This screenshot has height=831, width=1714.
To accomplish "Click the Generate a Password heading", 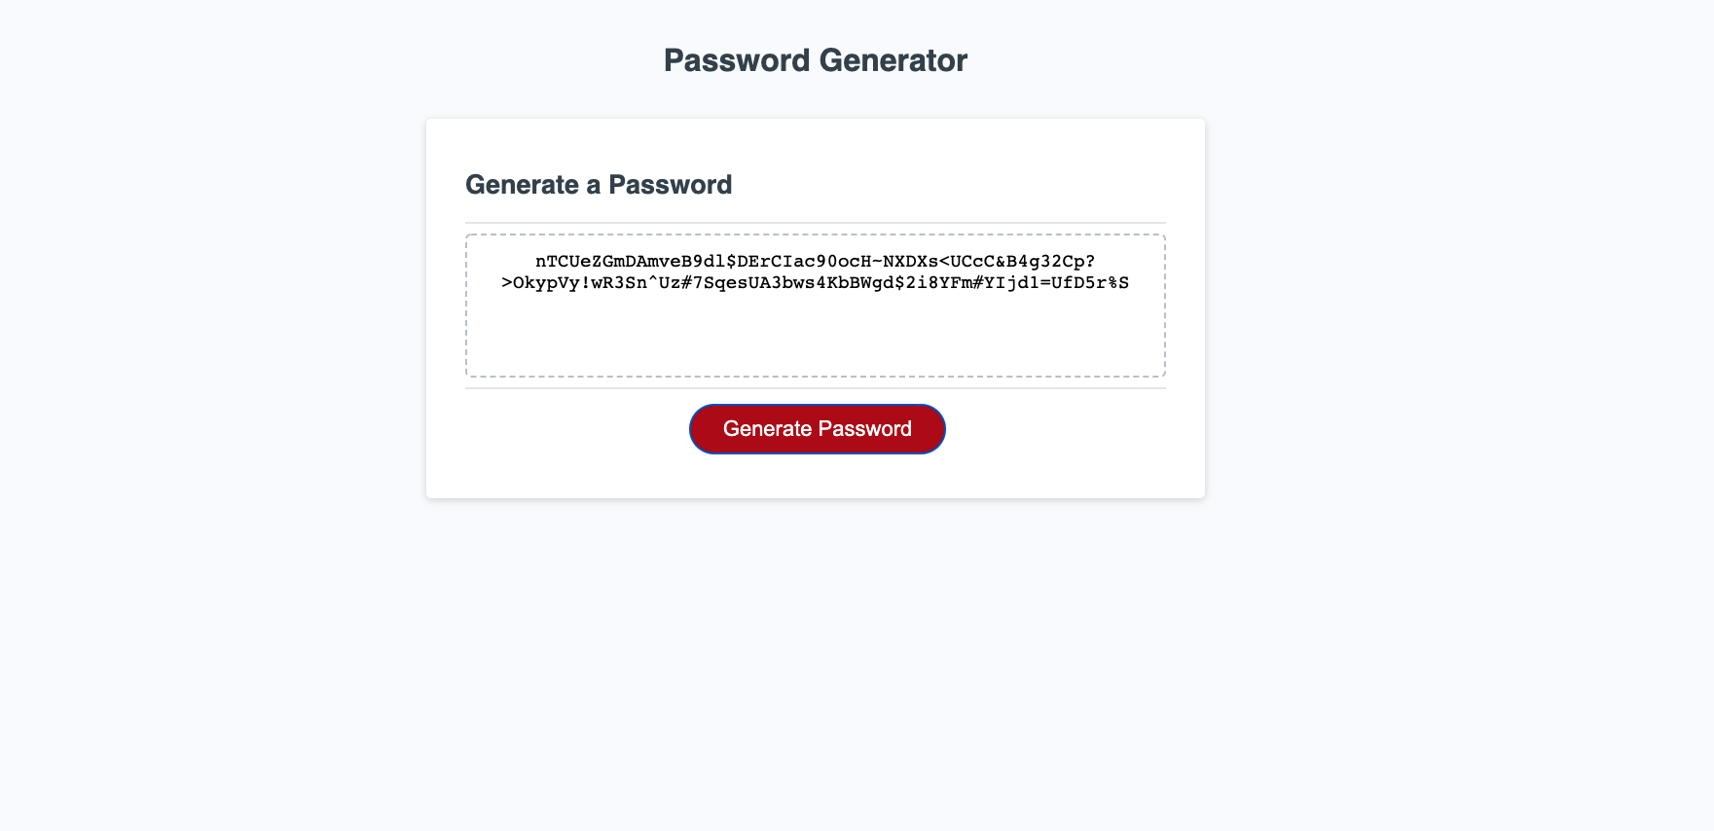I will (x=600, y=185).
